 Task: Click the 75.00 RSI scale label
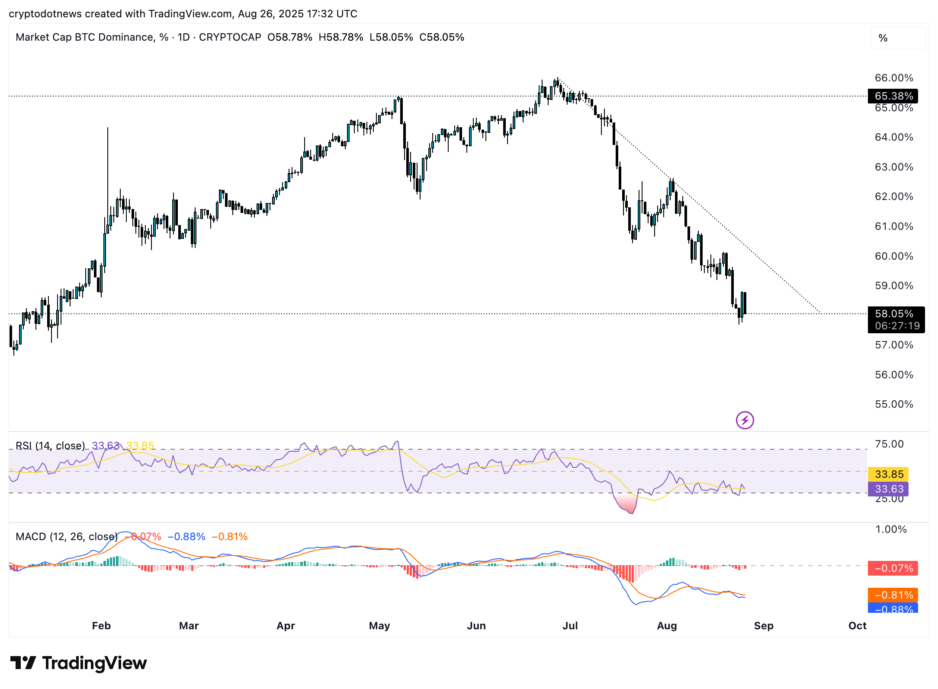click(x=889, y=444)
